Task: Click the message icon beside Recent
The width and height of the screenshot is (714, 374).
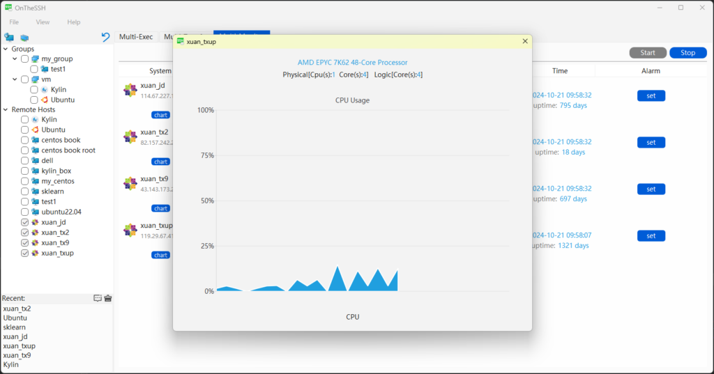Action: 98,298
